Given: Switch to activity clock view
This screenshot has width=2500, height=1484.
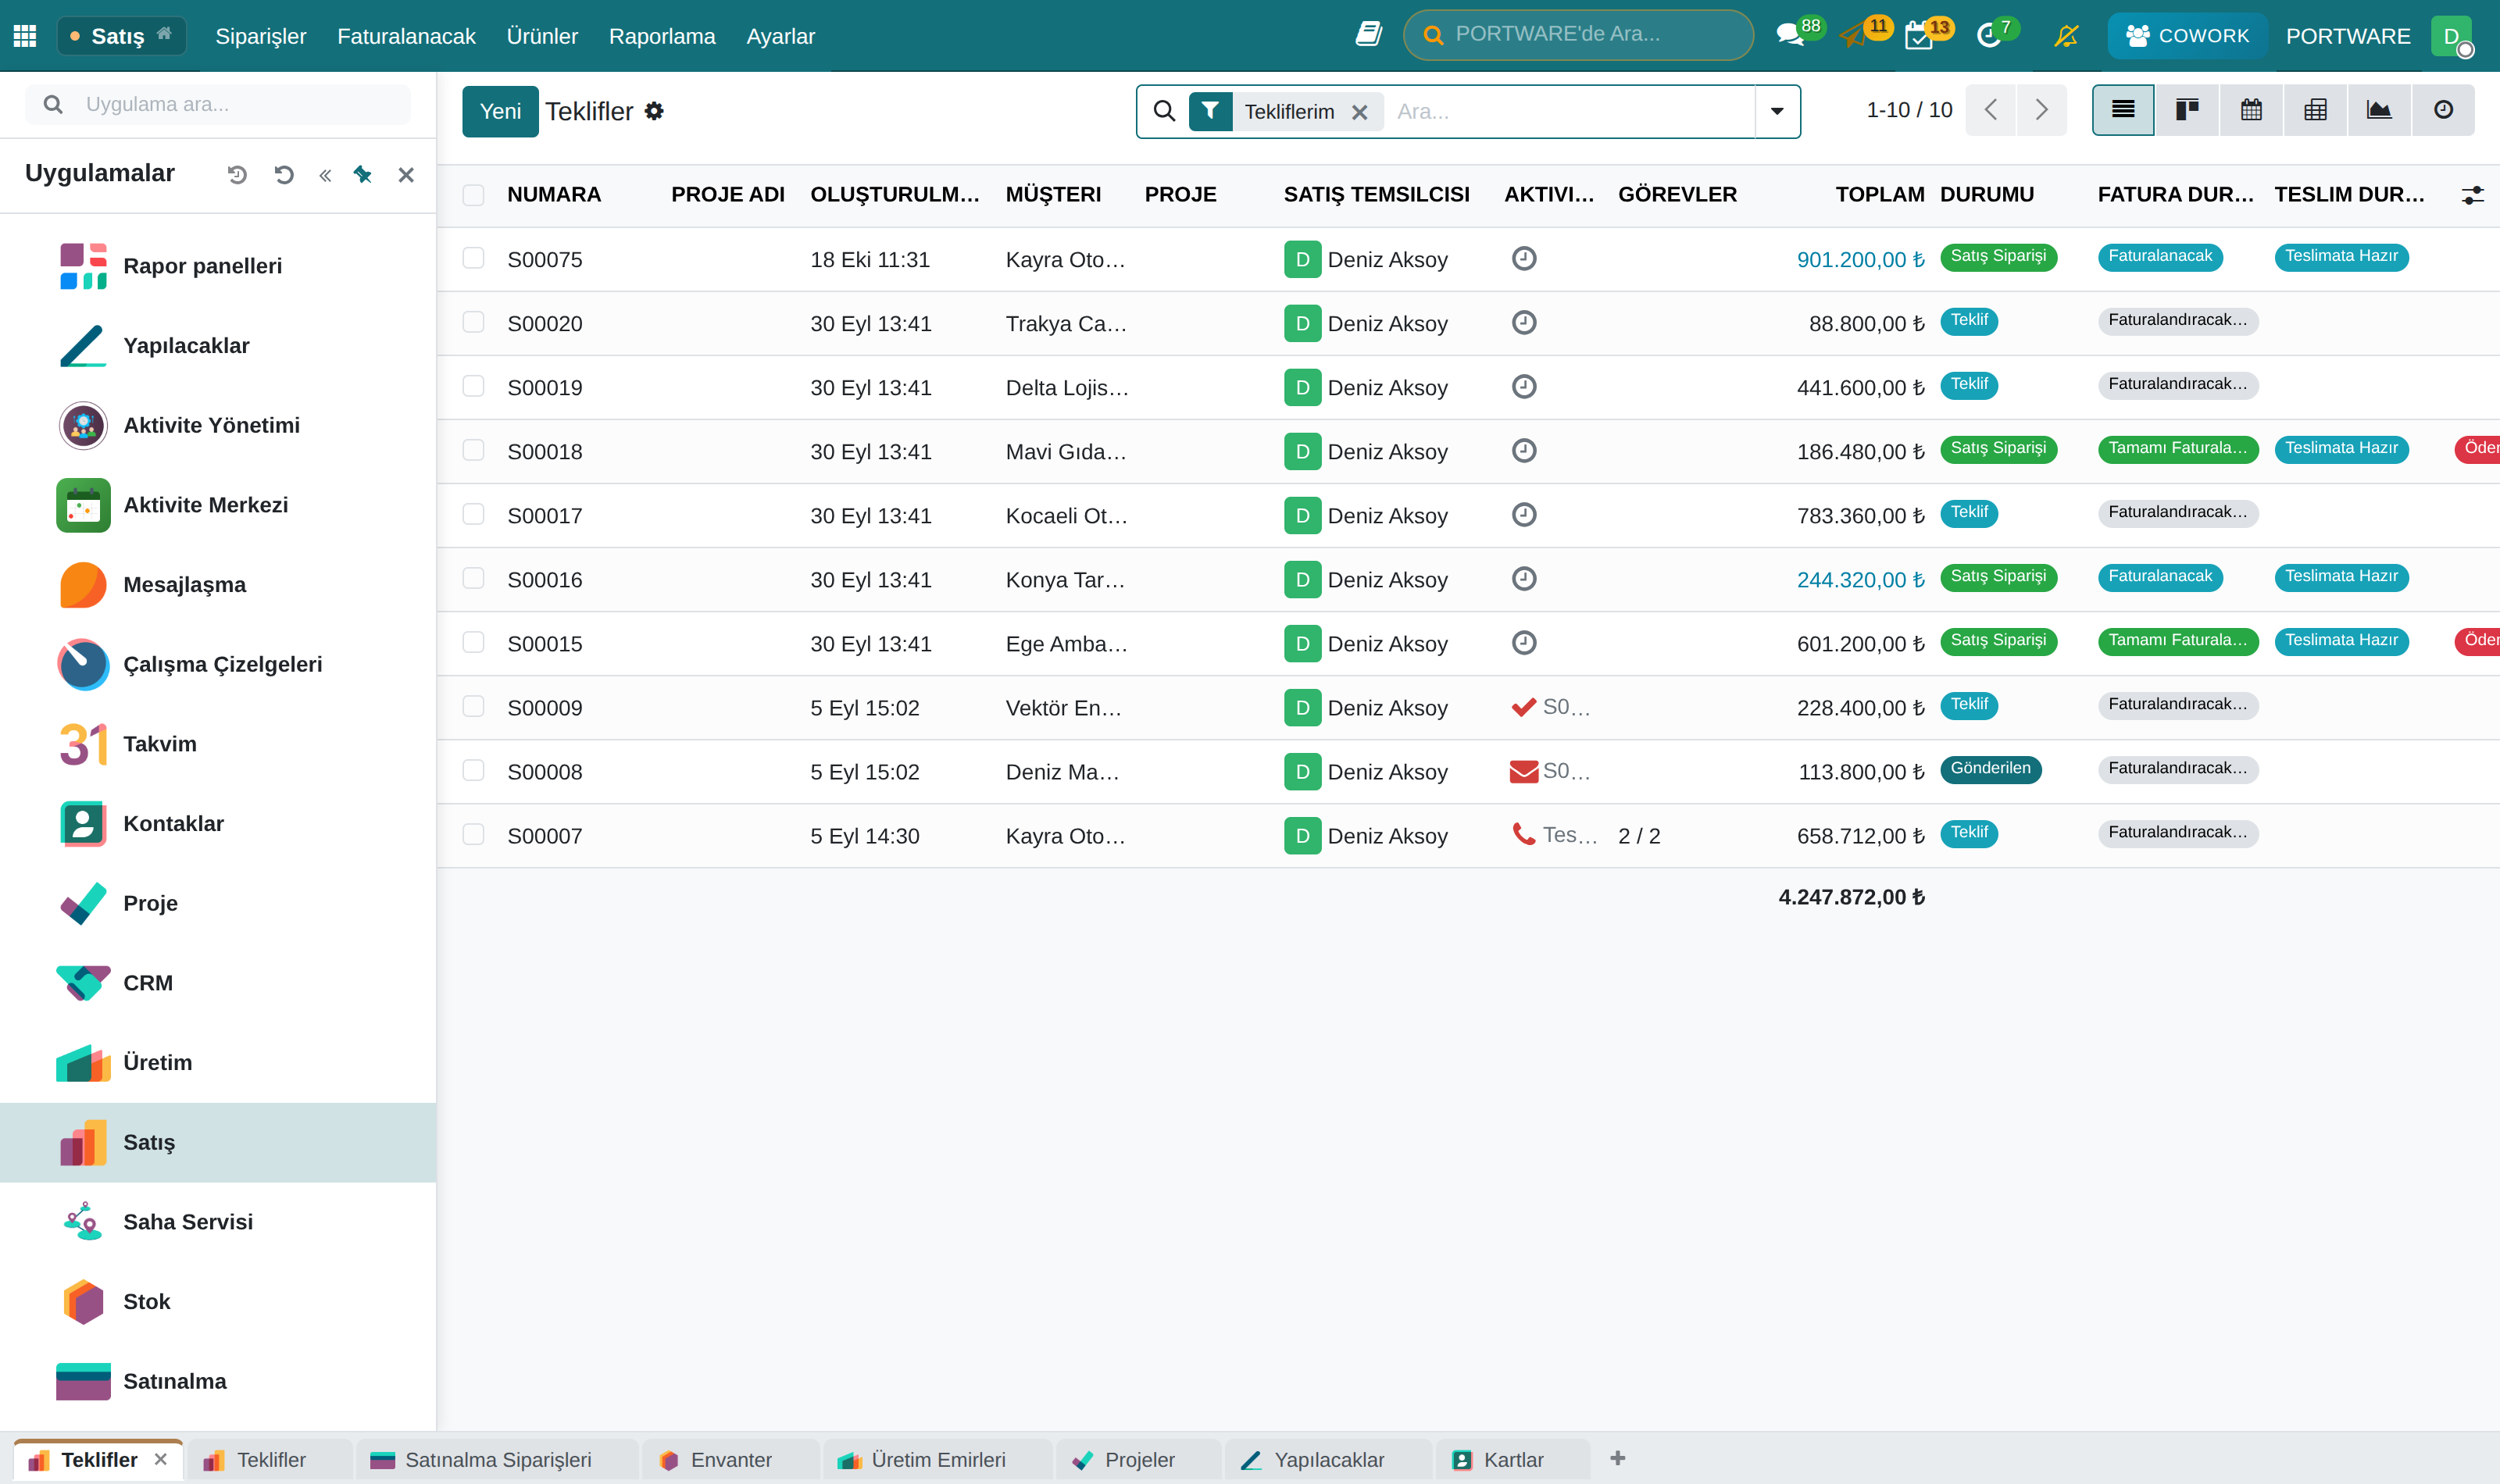Looking at the screenshot, I should point(2443,110).
